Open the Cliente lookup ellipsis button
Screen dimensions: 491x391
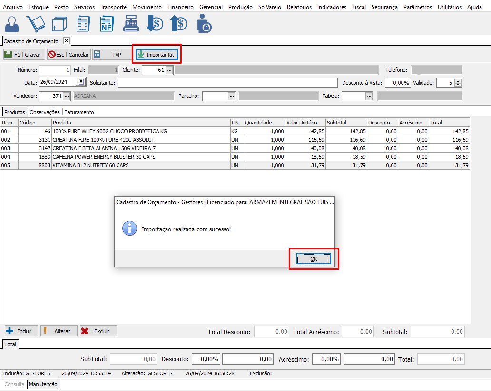click(169, 70)
